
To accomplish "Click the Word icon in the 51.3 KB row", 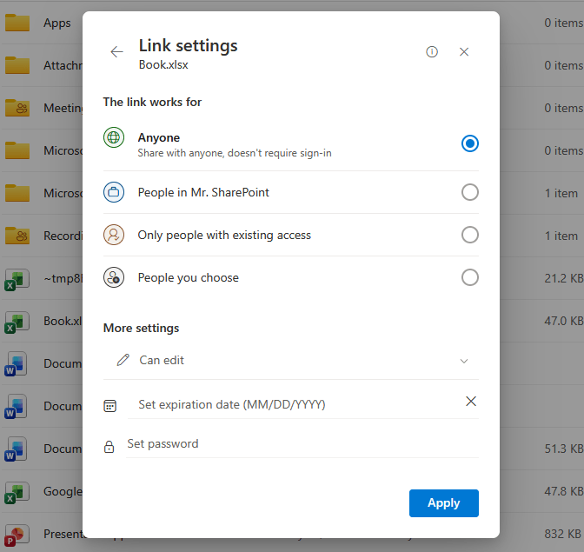I will pos(16,449).
